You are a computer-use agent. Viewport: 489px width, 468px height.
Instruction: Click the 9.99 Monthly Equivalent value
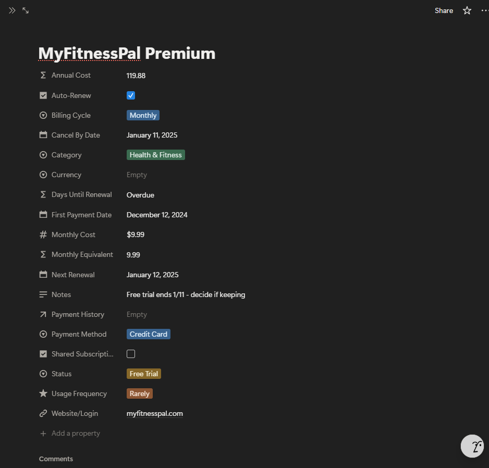[133, 255]
